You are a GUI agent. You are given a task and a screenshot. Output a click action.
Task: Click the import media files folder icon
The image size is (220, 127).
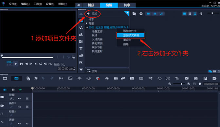[134, 14]
